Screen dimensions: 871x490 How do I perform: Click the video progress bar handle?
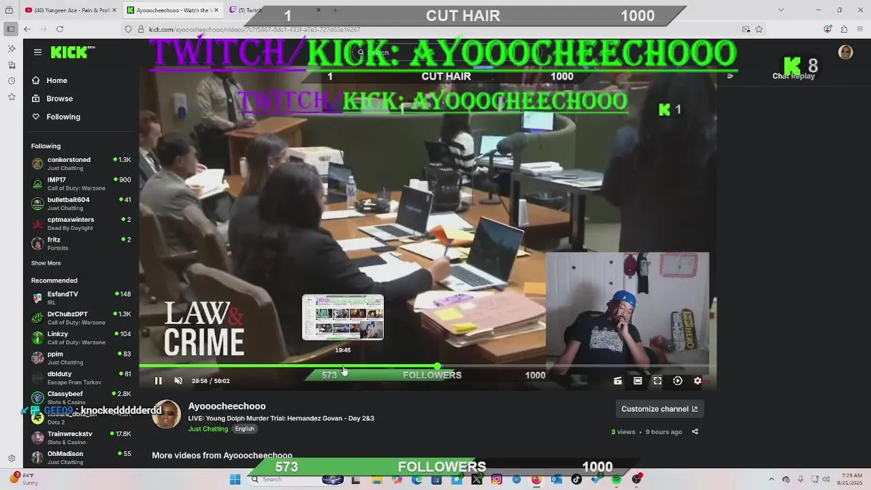coord(438,366)
